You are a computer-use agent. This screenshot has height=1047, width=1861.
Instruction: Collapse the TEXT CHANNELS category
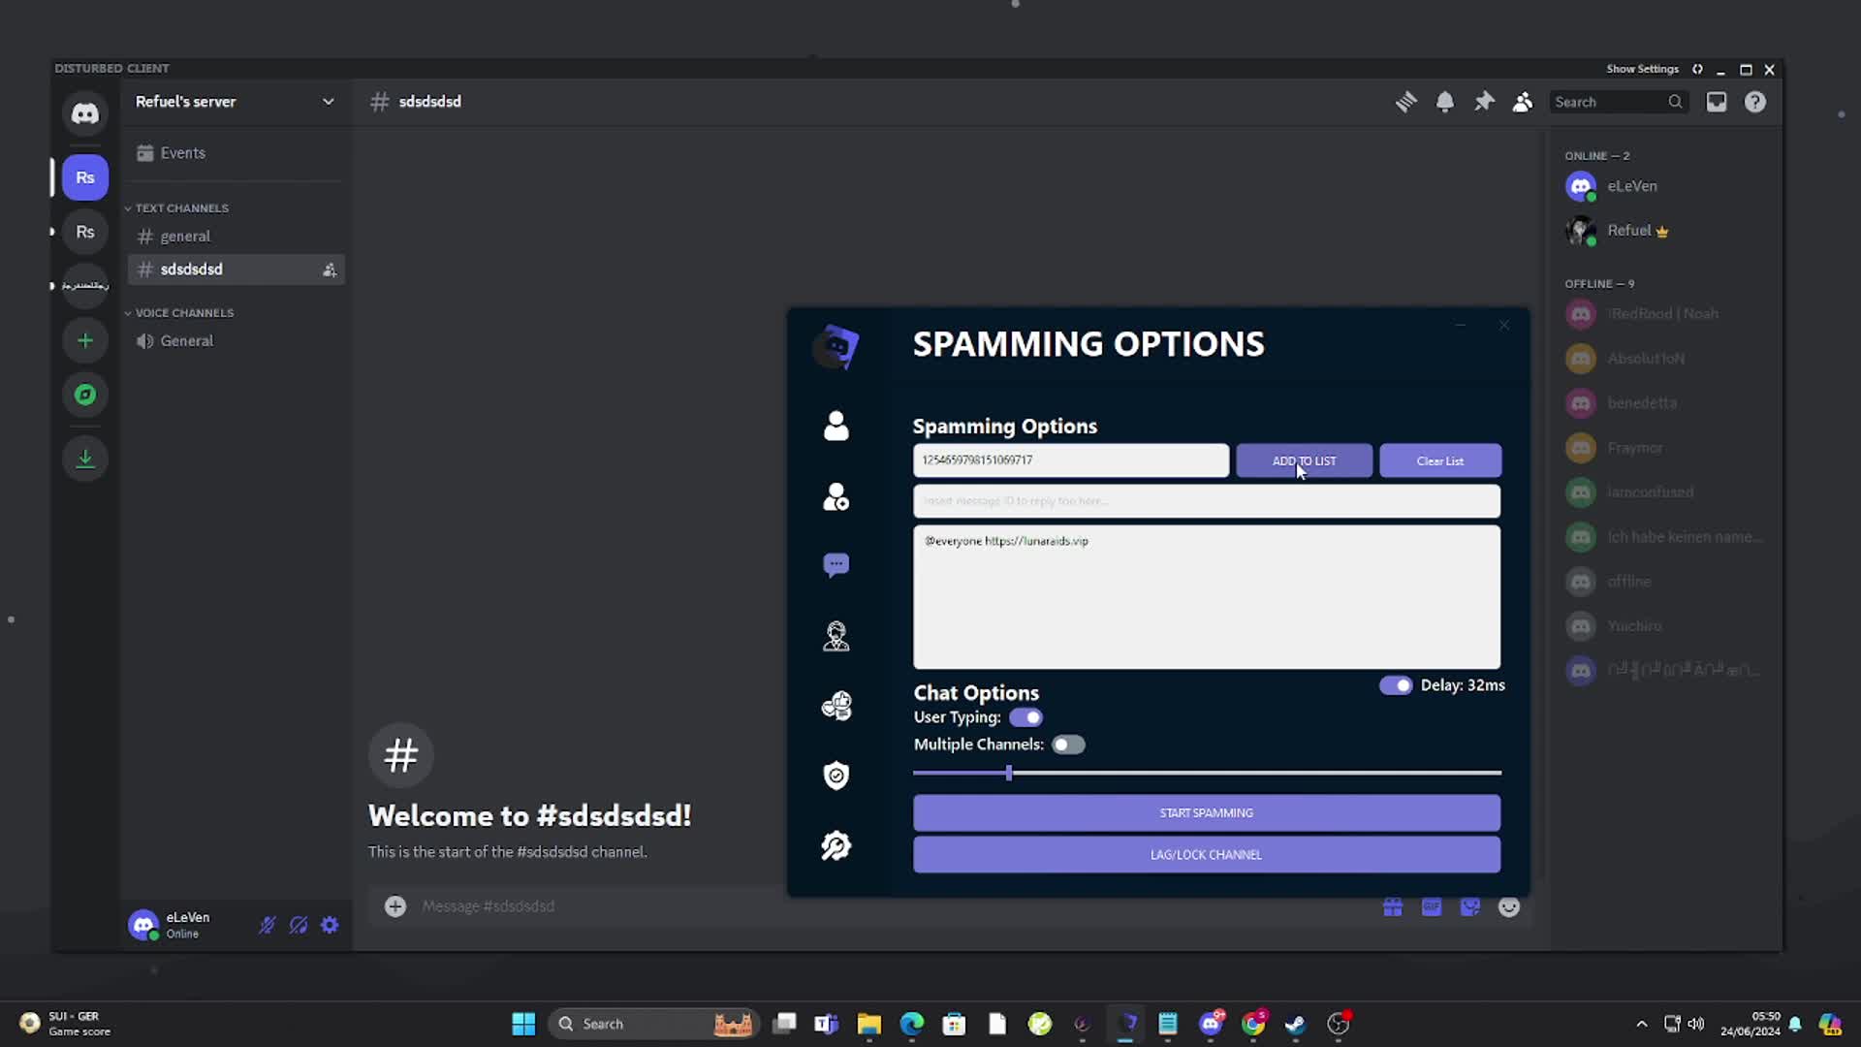[181, 207]
